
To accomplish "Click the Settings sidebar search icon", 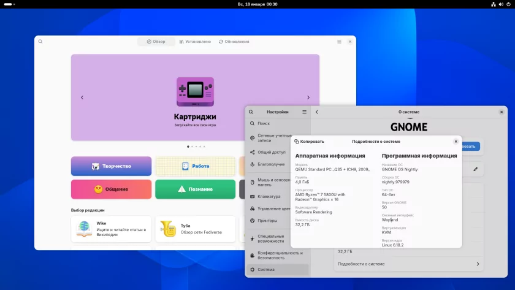I will pos(252,112).
